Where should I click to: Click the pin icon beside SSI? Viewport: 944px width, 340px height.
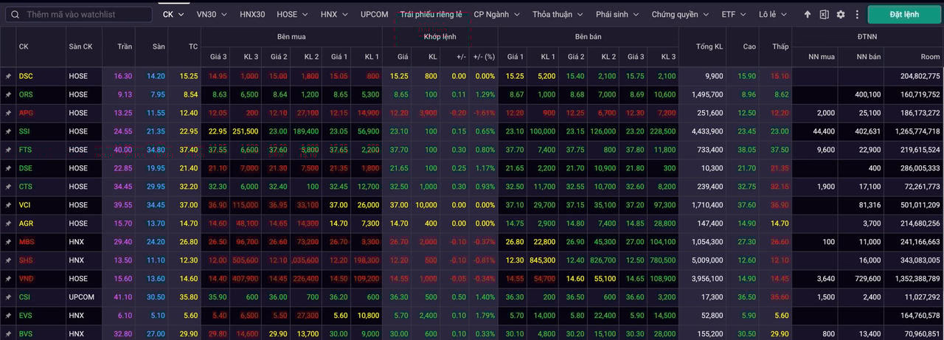coord(8,131)
